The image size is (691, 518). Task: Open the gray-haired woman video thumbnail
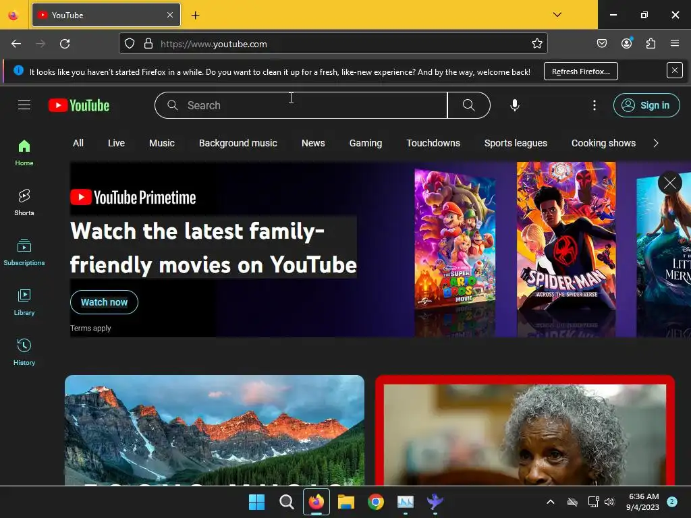coord(525,430)
